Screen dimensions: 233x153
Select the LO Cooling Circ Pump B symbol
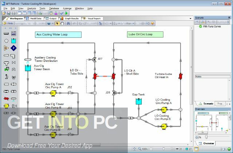[x=164, y=126]
